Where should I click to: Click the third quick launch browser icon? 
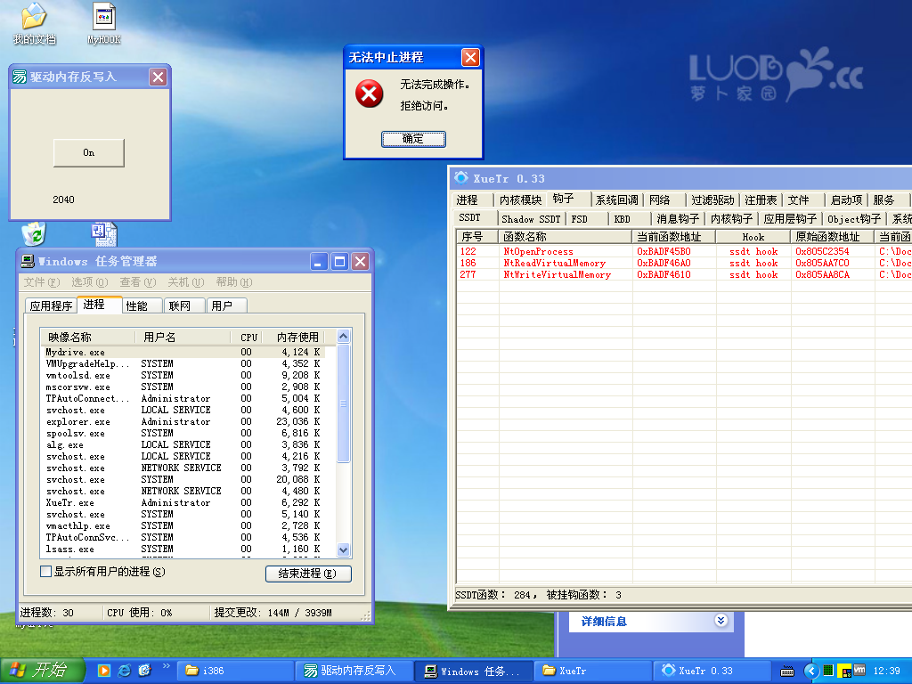coord(144,670)
